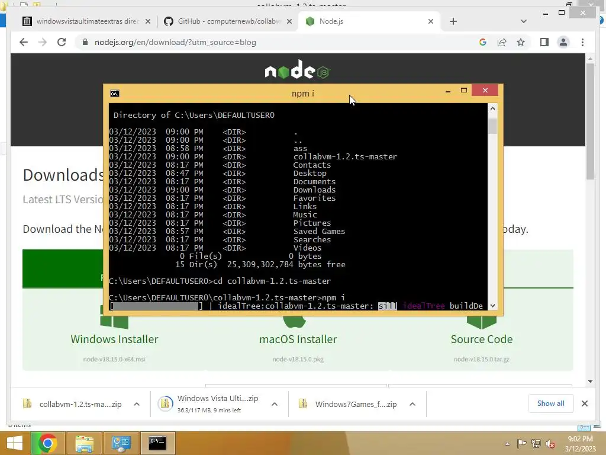Viewport: 606px width, 455px height.
Task: Expand options for Windows7Games zip download
Action: (412, 404)
